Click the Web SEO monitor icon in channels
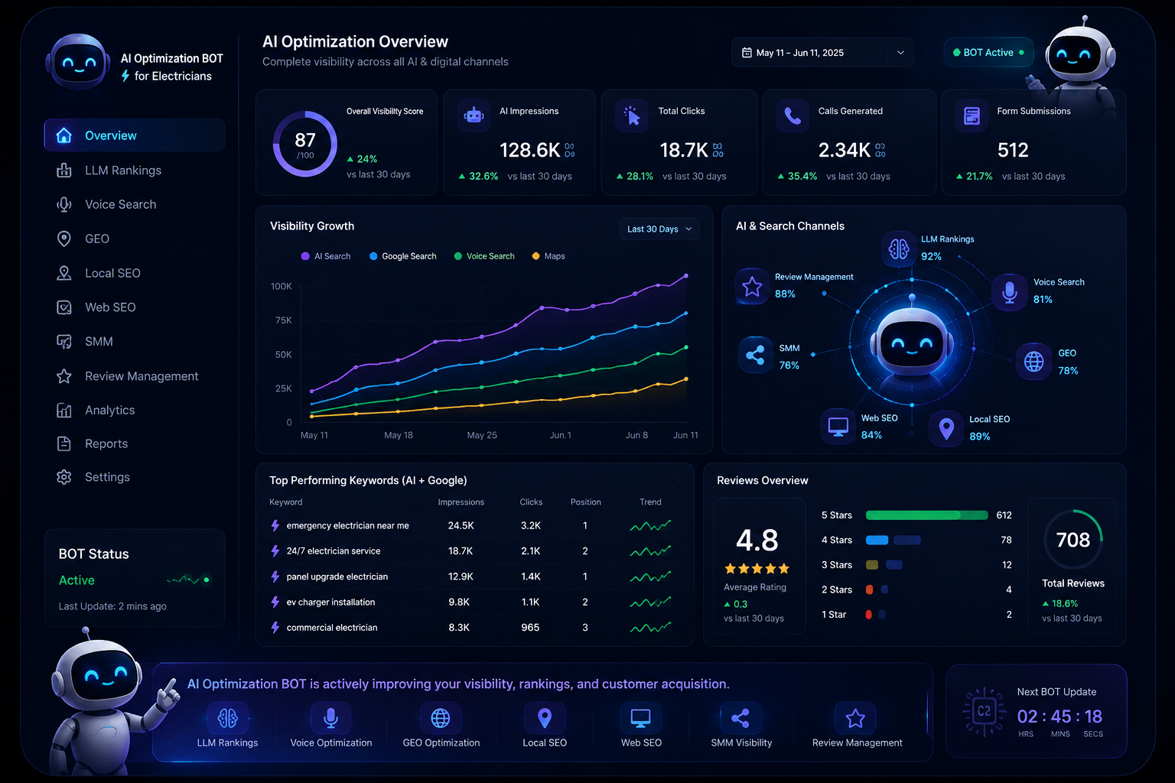The image size is (1175, 783). tap(838, 426)
